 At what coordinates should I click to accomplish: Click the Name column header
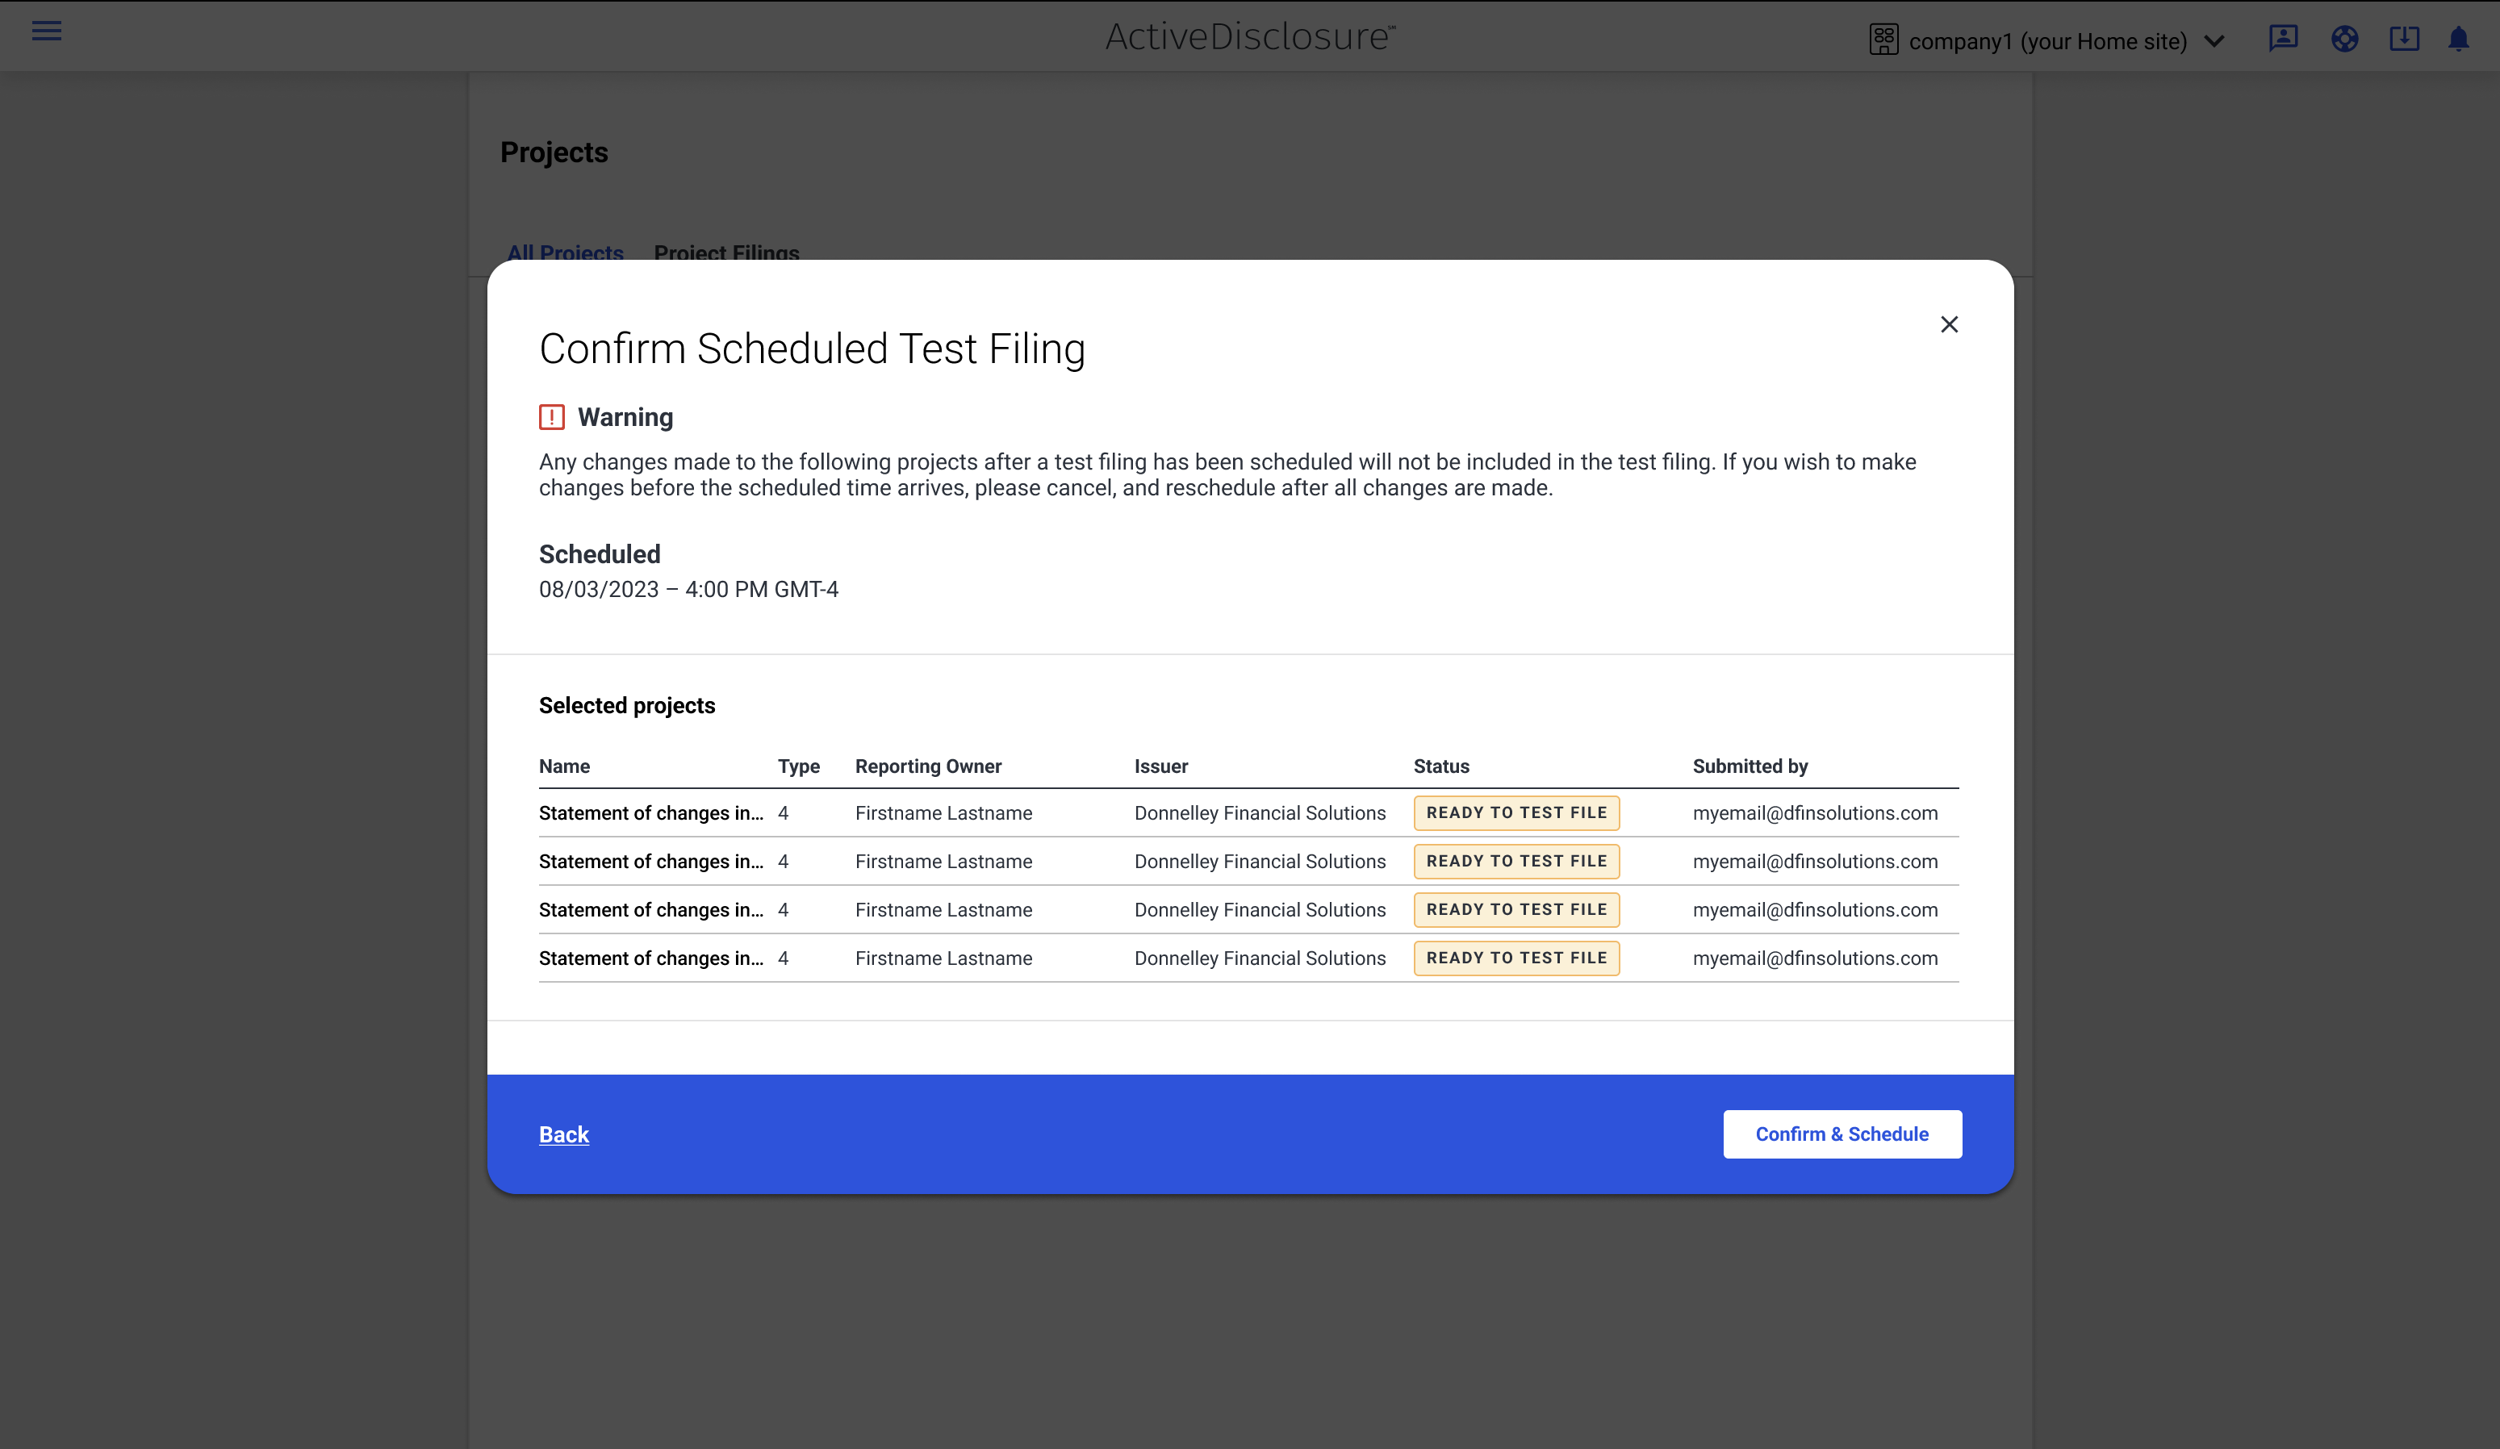563,766
